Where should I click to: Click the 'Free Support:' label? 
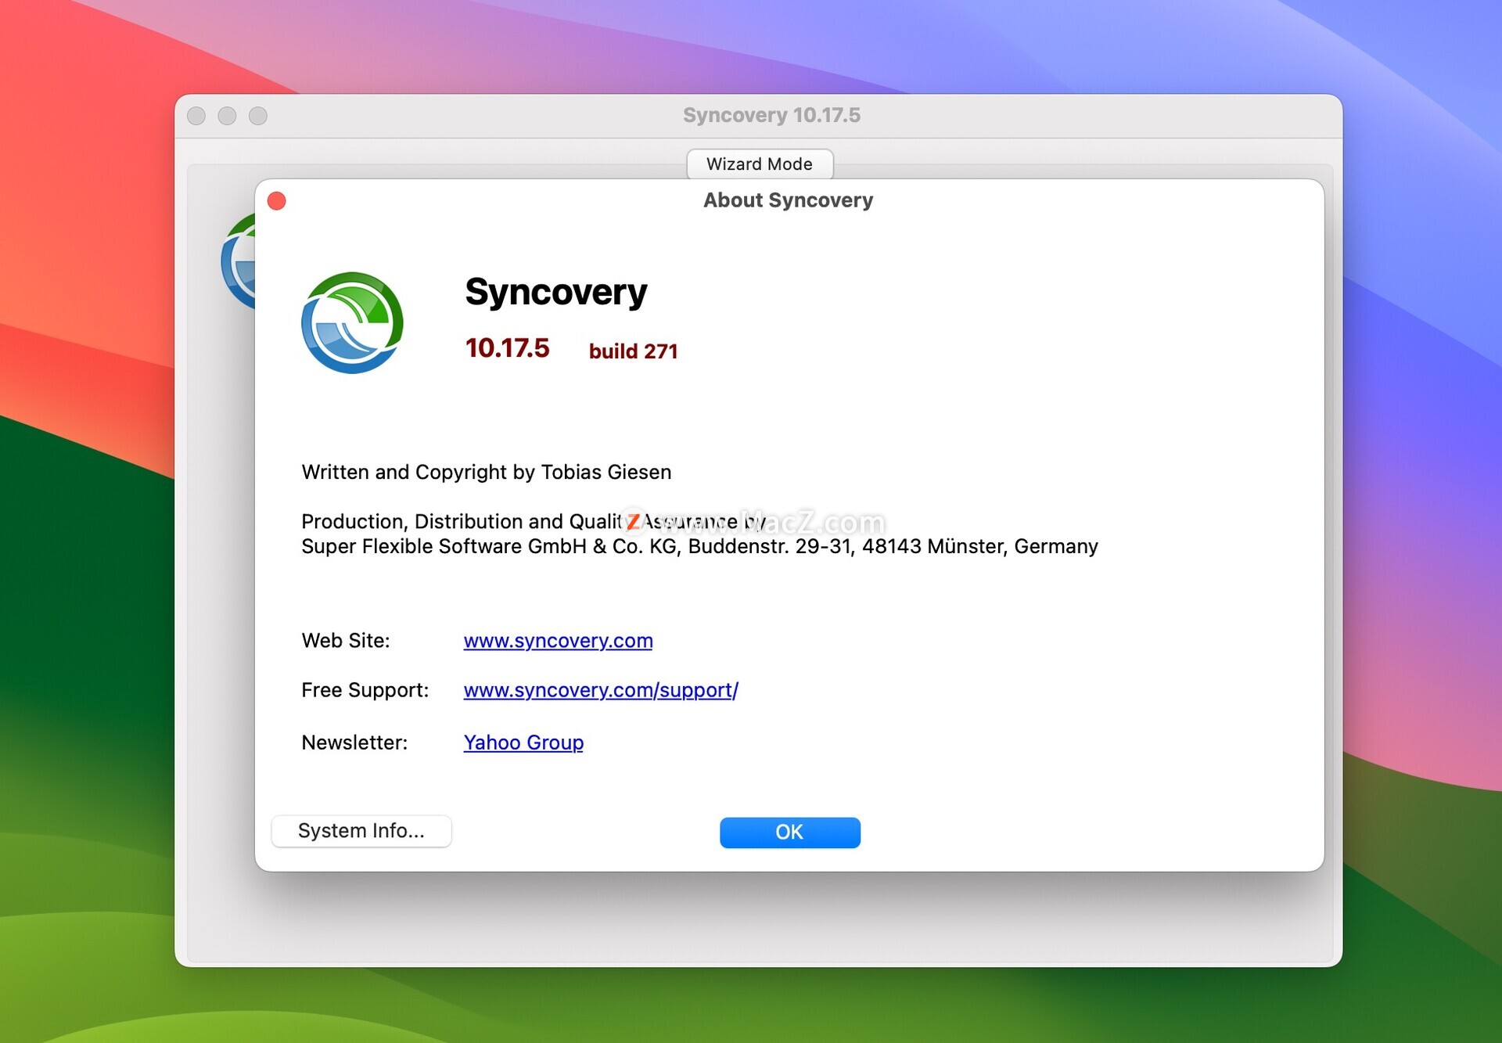(365, 690)
